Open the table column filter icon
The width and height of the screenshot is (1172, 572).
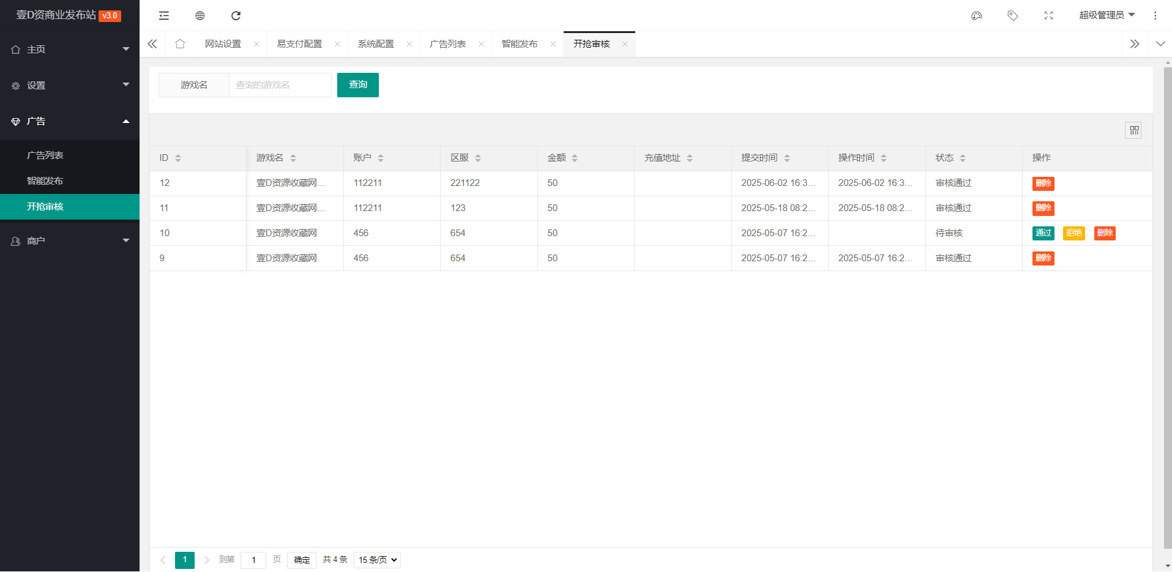coord(1134,130)
